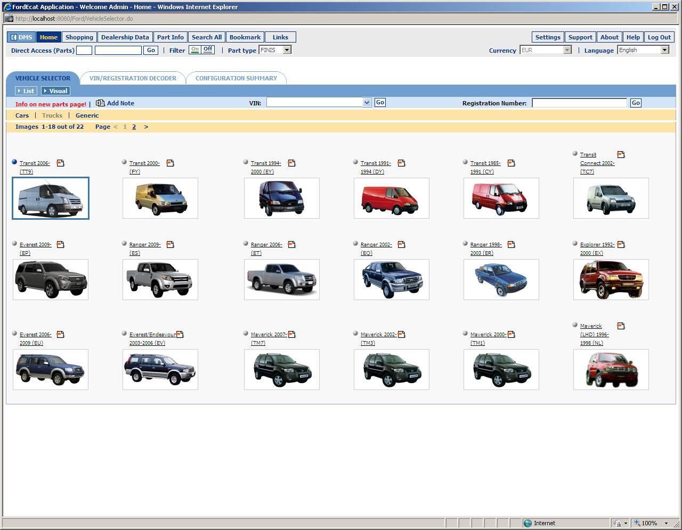
Task: Go to page 2 of vehicle images
Action: tap(134, 127)
